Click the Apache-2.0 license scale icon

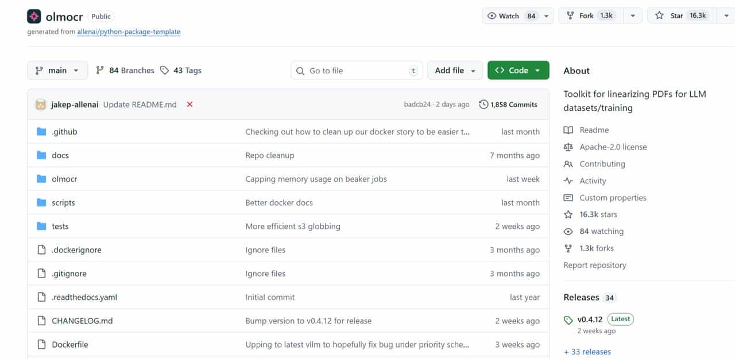tap(568, 147)
